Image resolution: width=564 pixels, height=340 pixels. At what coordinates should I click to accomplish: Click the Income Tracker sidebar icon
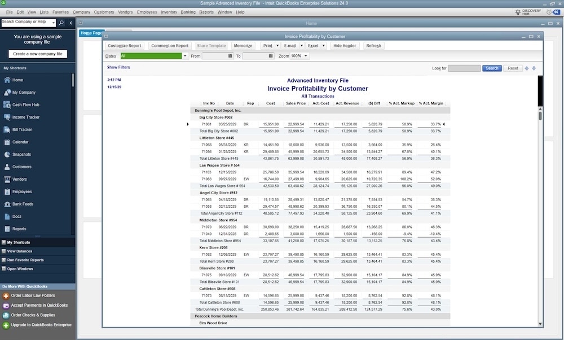(7, 117)
